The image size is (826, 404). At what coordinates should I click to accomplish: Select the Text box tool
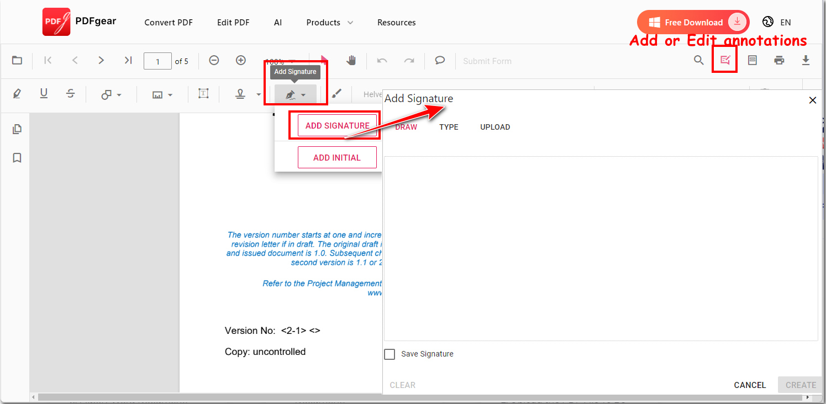pyautogui.click(x=203, y=94)
